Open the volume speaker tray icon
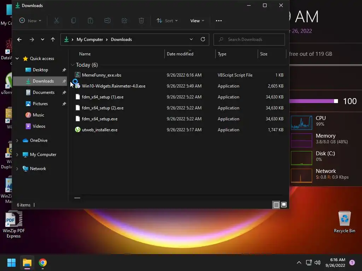This screenshot has width=362, height=271. click(x=318, y=263)
